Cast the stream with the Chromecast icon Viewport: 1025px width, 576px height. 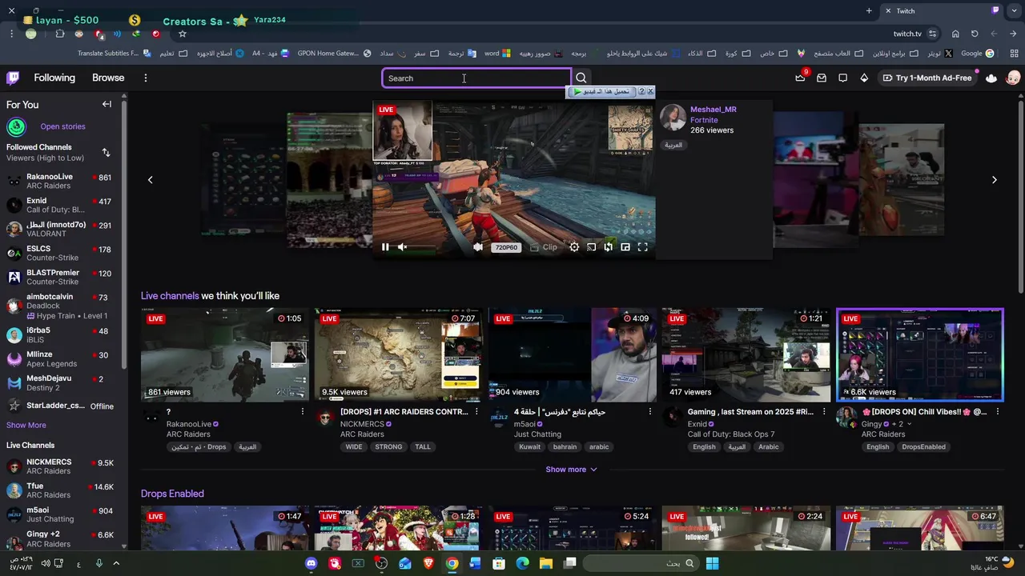[x=591, y=247]
